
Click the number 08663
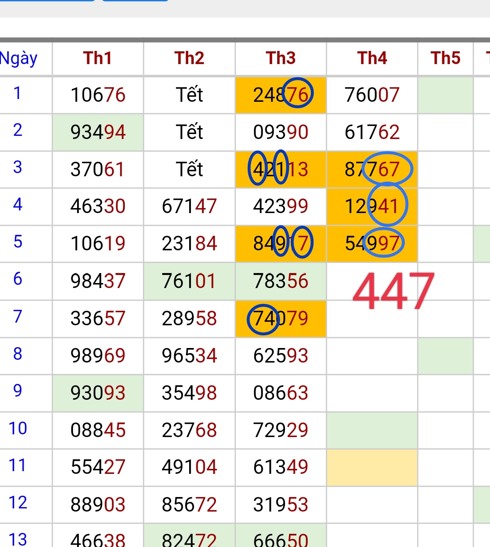click(281, 393)
